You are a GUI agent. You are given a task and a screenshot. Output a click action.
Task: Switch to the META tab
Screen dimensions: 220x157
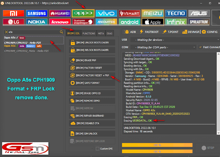tap(101, 33)
